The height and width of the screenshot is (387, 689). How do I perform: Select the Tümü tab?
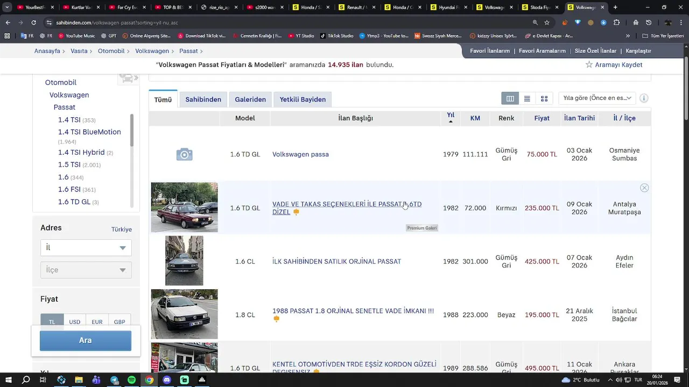(x=163, y=99)
